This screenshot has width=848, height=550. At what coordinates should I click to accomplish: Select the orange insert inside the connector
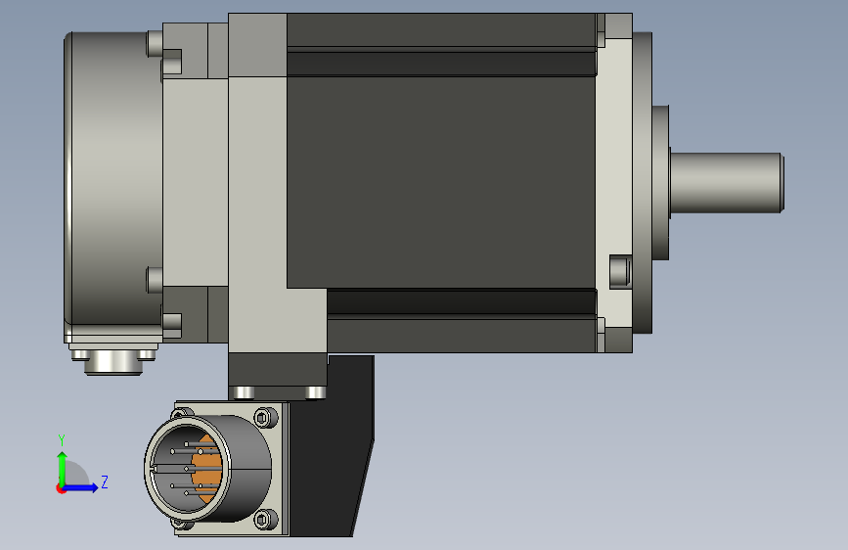coord(207,468)
